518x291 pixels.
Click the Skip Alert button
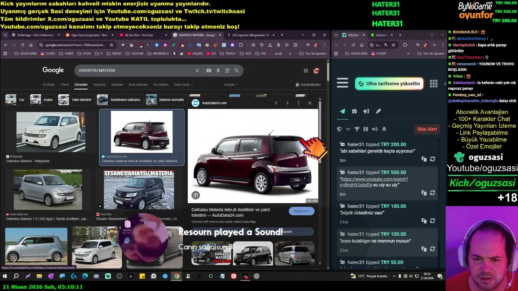point(427,129)
